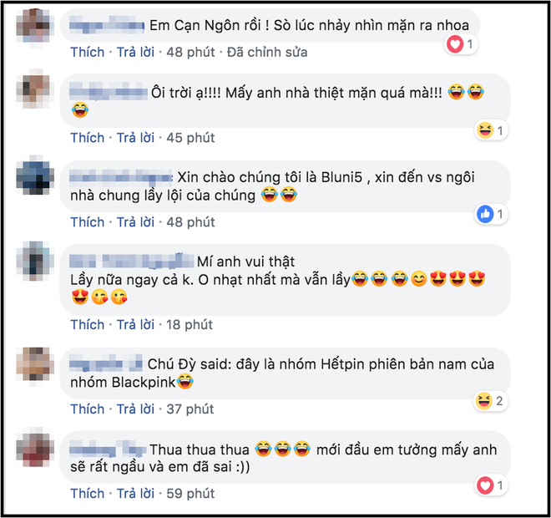Viewport: 551px width, 518px height.
Task: Like the 'Em Cạn Ngôn rồi' comment
Action: pos(88,52)
